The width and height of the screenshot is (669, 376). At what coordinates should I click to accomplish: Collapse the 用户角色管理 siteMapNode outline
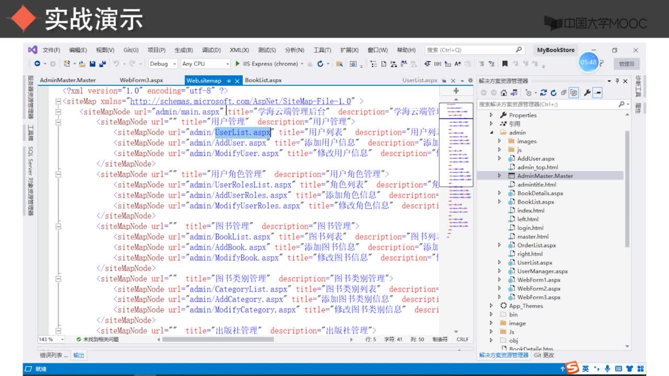click(58, 174)
